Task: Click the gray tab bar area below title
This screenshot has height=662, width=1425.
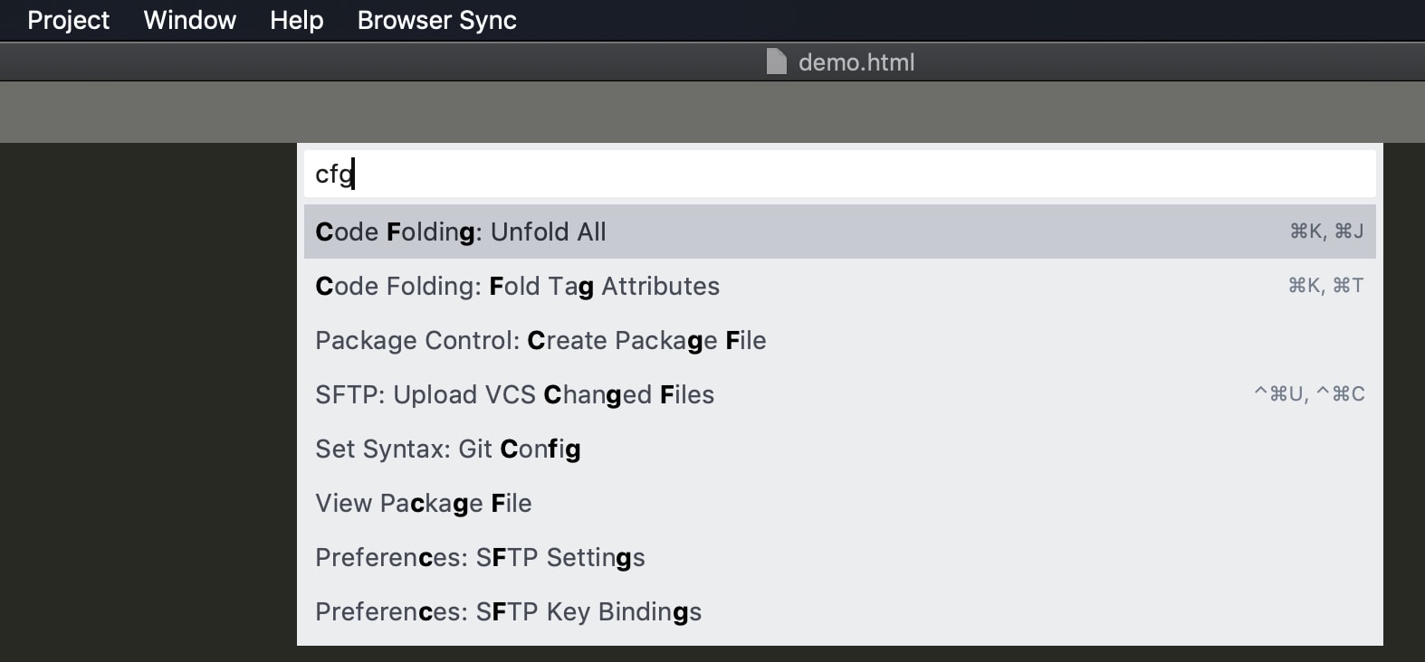Action: click(x=712, y=112)
